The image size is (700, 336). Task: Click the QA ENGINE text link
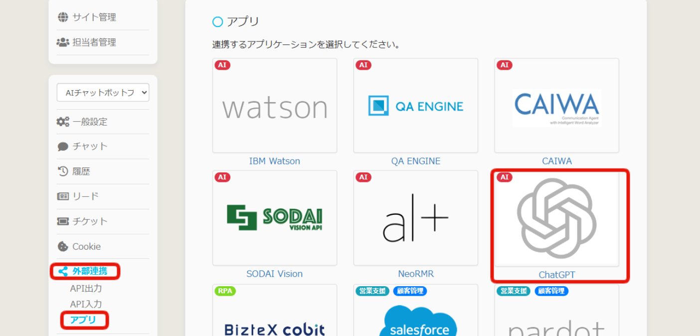(x=415, y=161)
